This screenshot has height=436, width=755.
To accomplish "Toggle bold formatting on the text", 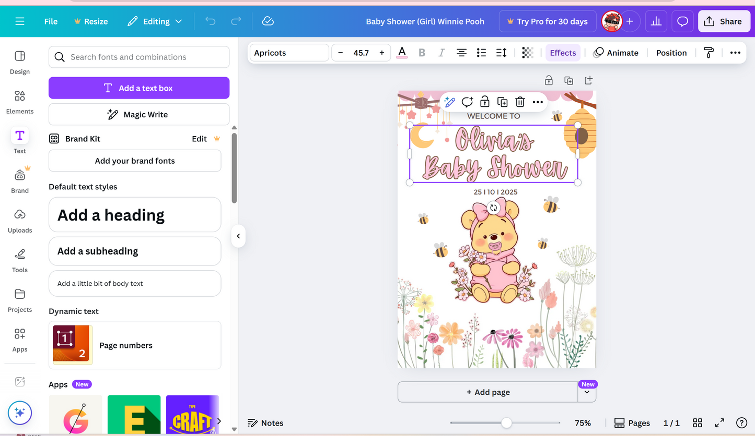I will (x=422, y=52).
